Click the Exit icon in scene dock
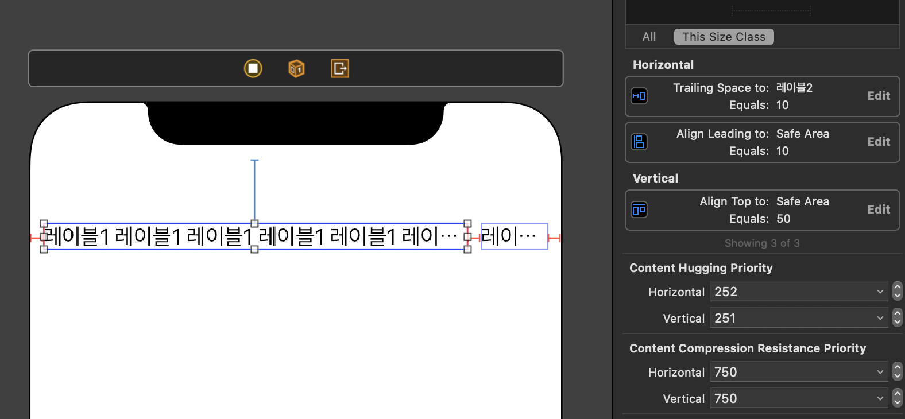Image resolution: width=905 pixels, height=419 pixels. [x=340, y=68]
